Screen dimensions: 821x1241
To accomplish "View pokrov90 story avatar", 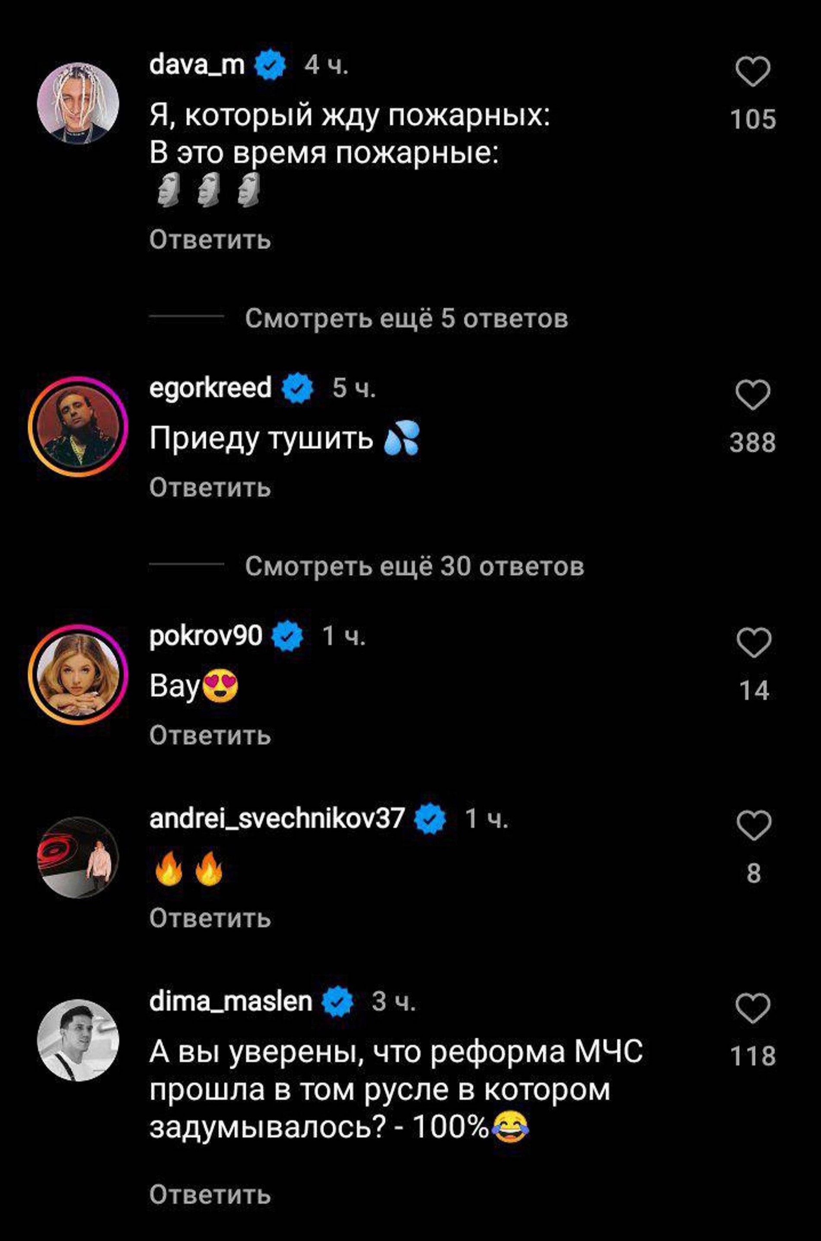I will coord(78,674).
